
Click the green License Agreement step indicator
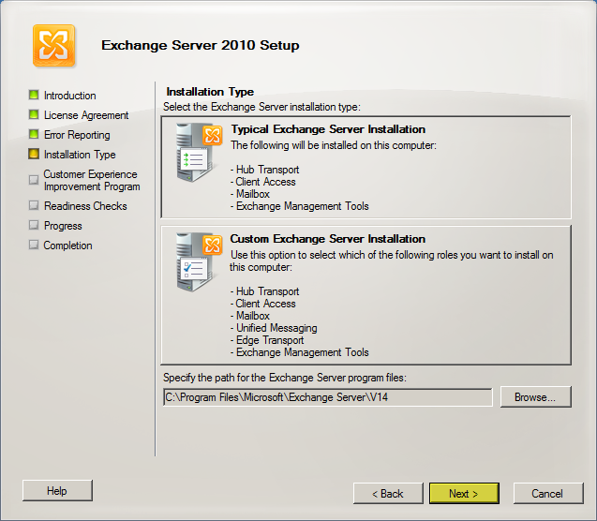[34, 114]
